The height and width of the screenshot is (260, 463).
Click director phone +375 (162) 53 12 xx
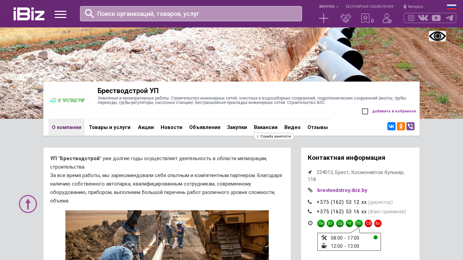coord(342,202)
